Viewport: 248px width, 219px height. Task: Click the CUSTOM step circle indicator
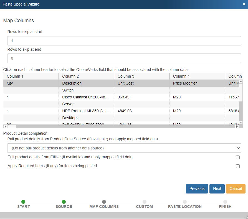pos(145,202)
